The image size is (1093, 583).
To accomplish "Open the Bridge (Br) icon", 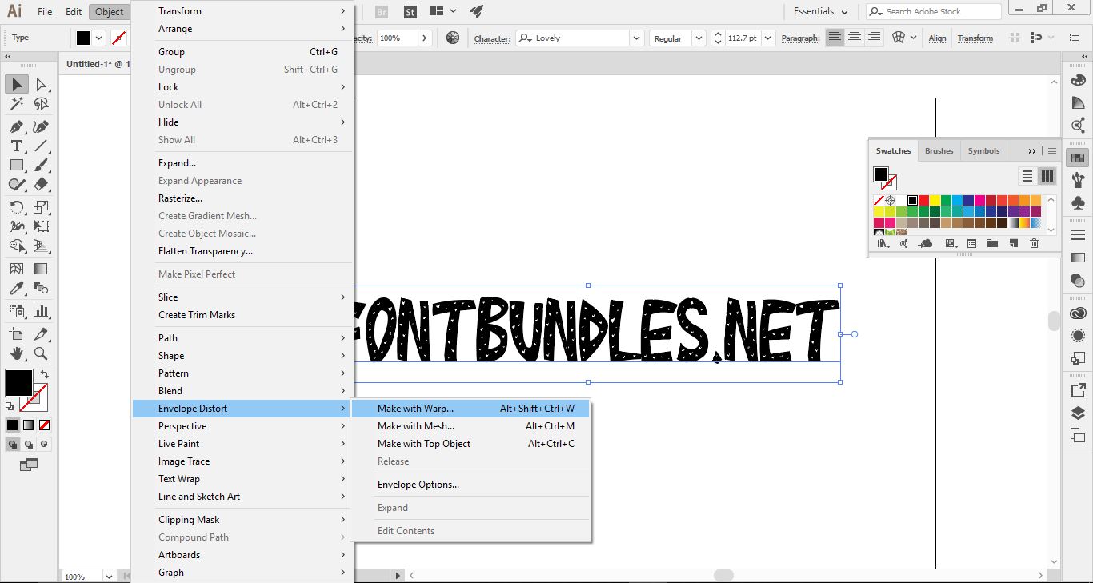I will [x=382, y=12].
